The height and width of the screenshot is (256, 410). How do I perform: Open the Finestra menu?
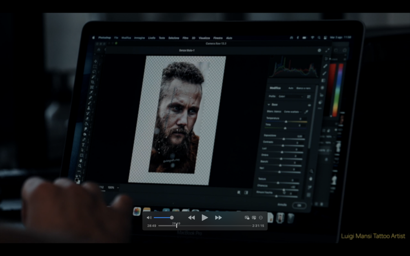click(218, 38)
